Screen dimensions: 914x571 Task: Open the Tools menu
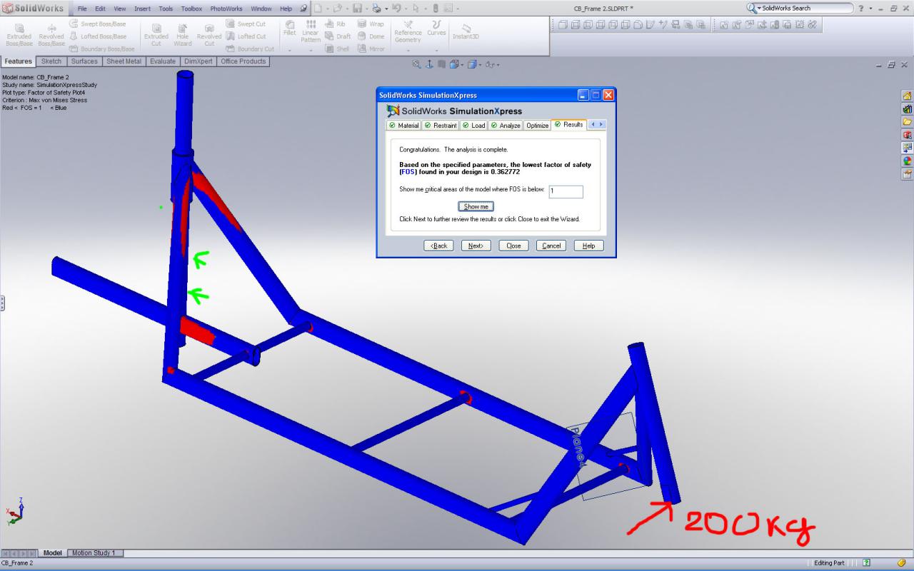click(166, 9)
